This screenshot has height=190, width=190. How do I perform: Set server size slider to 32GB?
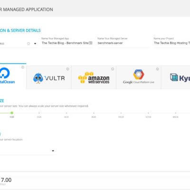coord(148,113)
